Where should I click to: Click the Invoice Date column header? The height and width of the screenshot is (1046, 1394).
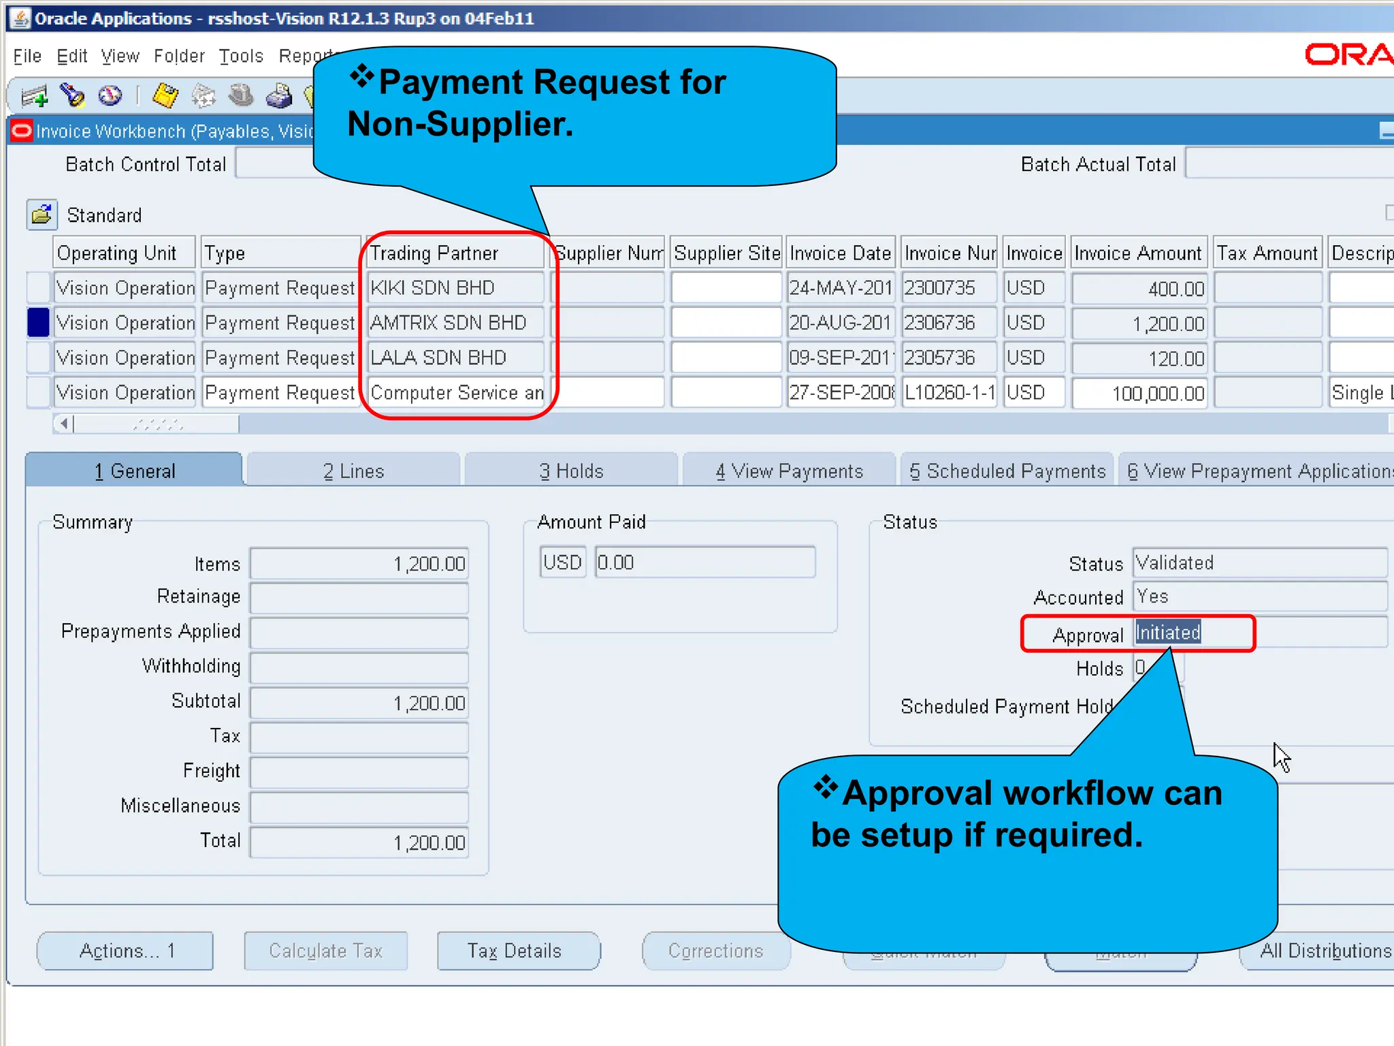[x=841, y=253]
